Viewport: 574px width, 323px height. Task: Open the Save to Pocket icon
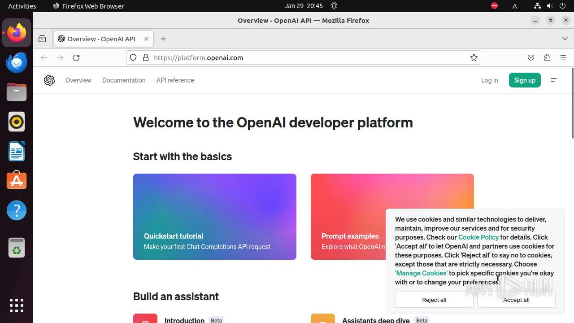click(x=531, y=58)
